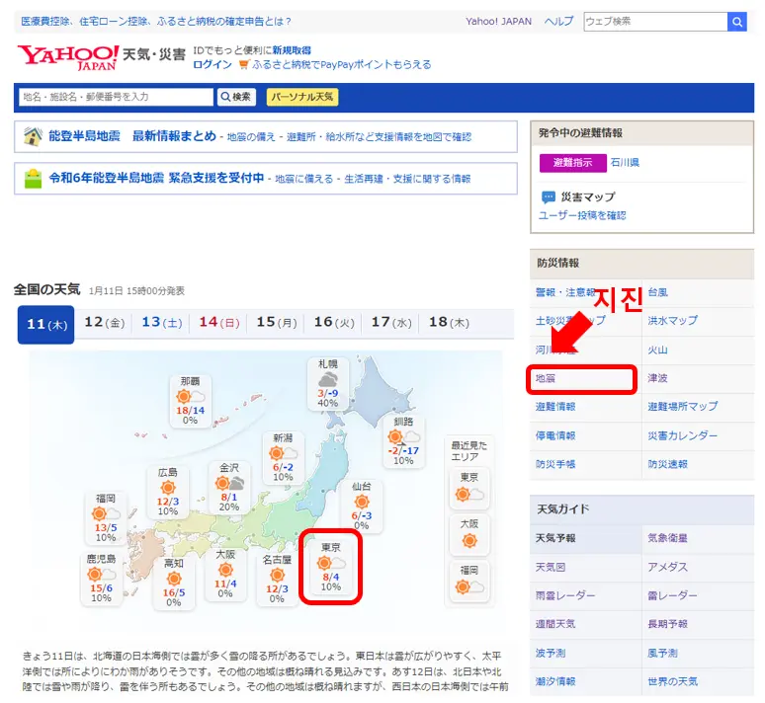Open 災害カレンダー link
The height and width of the screenshot is (703, 765).
click(x=683, y=435)
